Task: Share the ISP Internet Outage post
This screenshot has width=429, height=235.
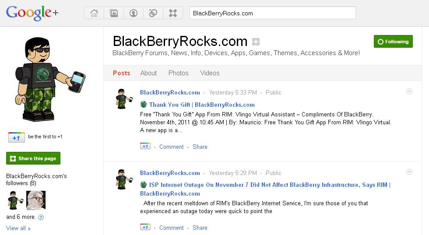Action: coord(200,228)
